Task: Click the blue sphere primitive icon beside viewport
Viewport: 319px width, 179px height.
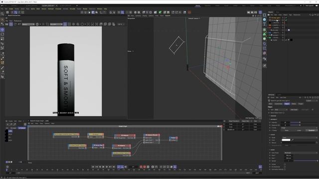Action: coord(265,19)
